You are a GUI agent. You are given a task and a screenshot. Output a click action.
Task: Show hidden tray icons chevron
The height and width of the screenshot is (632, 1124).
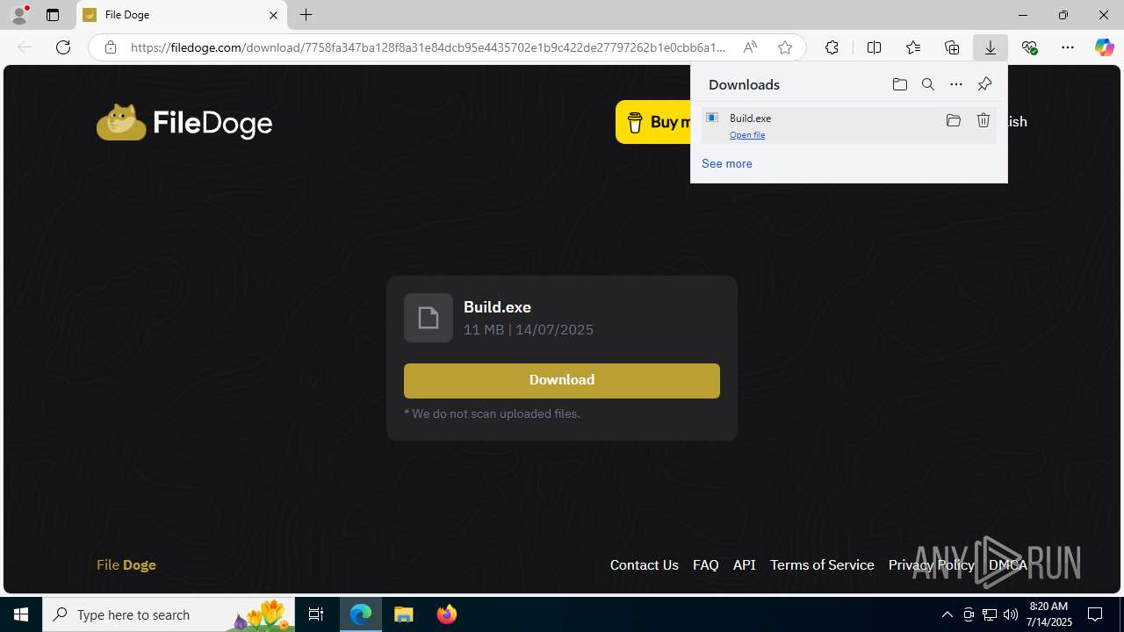pyautogui.click(x=947, y=614)
